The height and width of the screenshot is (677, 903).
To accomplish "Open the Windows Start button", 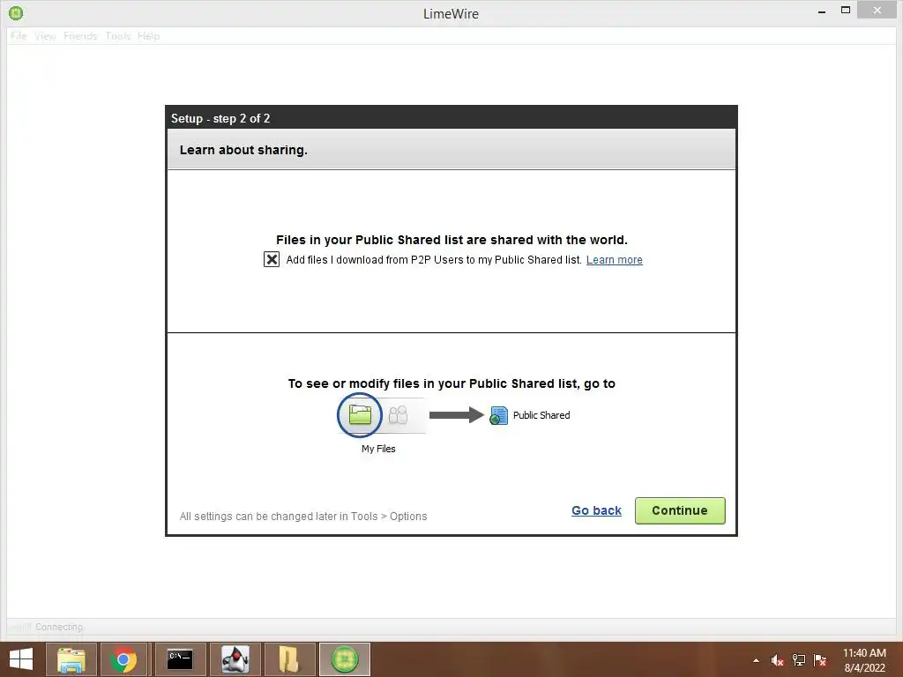I will click(x=21, y=659).
